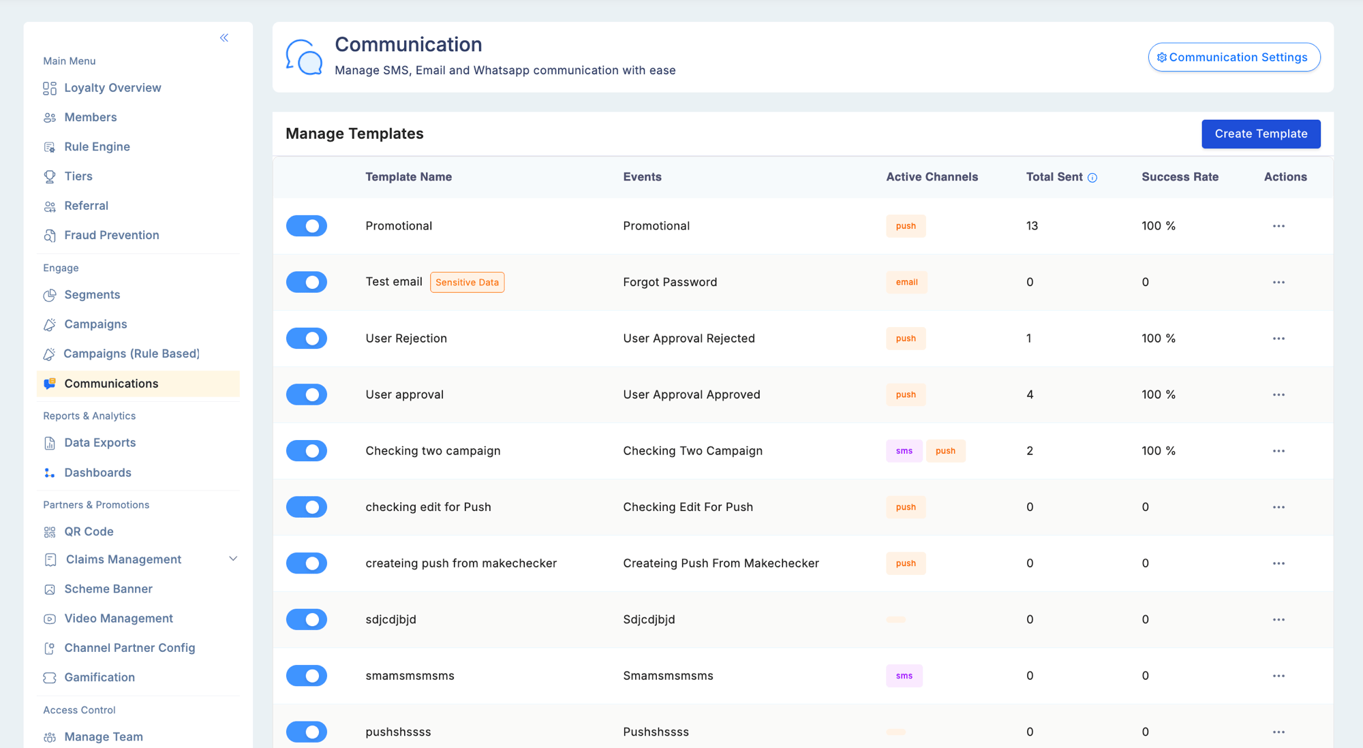Click the QR Code icon
Image resolution: width=1363 pixels, height=748 pixels.
click(50, 532)
